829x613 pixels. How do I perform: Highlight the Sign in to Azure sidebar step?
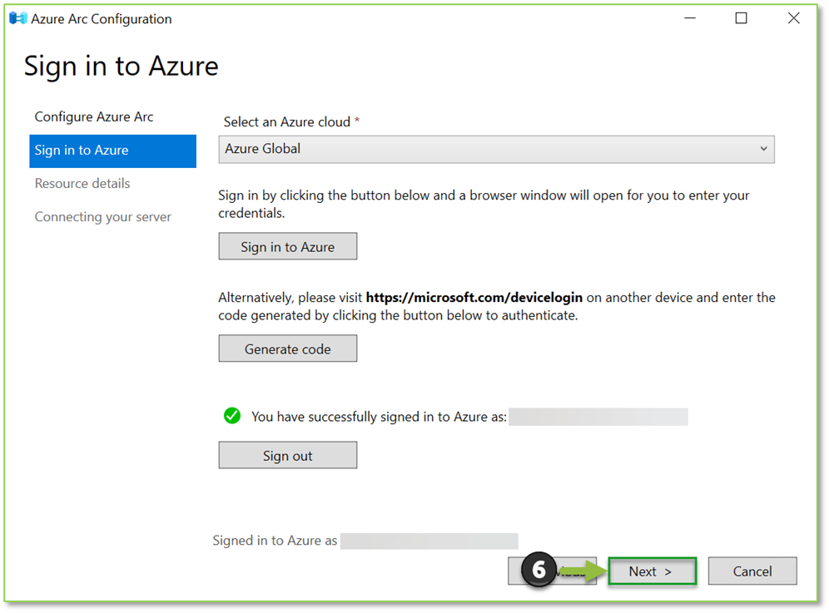click(x=82, y=151)
